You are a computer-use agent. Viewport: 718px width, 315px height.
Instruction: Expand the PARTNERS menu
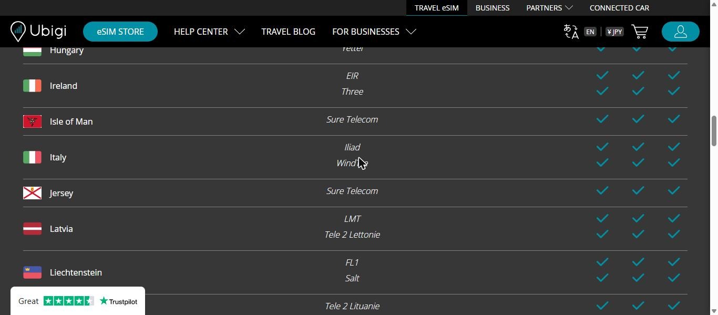(549, 8)
